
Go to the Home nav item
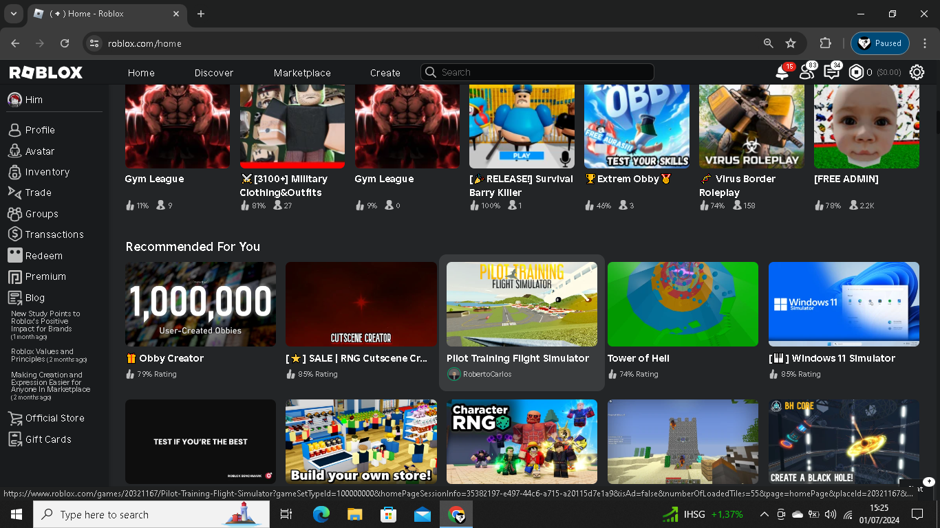click(x=141, y=73)
